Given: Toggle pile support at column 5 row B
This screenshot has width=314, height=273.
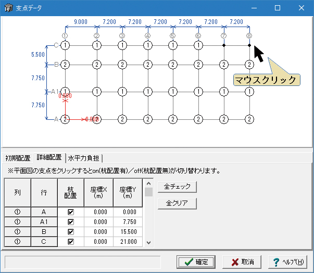Looking at the screenshot, I should click(x=173, y=65).
